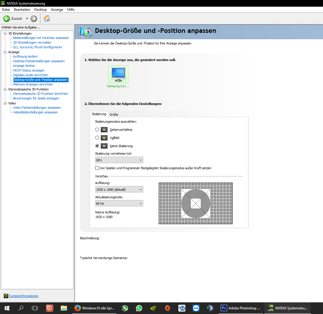Switch to the Skalierung tab
The image size is (323, 314).
pos(99,114)
